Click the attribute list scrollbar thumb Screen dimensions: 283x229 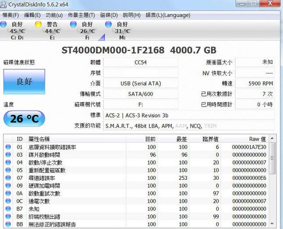click(272, 158)
